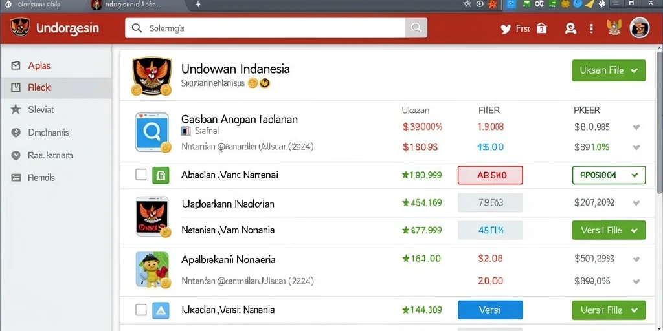
Task: Click the Sleviat star icon in sidebar
Action: tap(16, 110)
